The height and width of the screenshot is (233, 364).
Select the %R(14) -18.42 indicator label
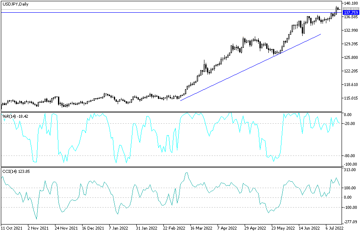15,116
